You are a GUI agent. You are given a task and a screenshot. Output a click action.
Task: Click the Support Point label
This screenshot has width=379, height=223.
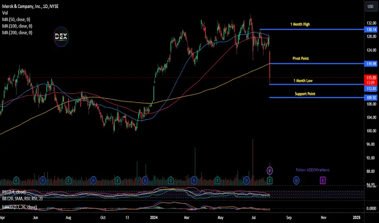click(305, 94)
